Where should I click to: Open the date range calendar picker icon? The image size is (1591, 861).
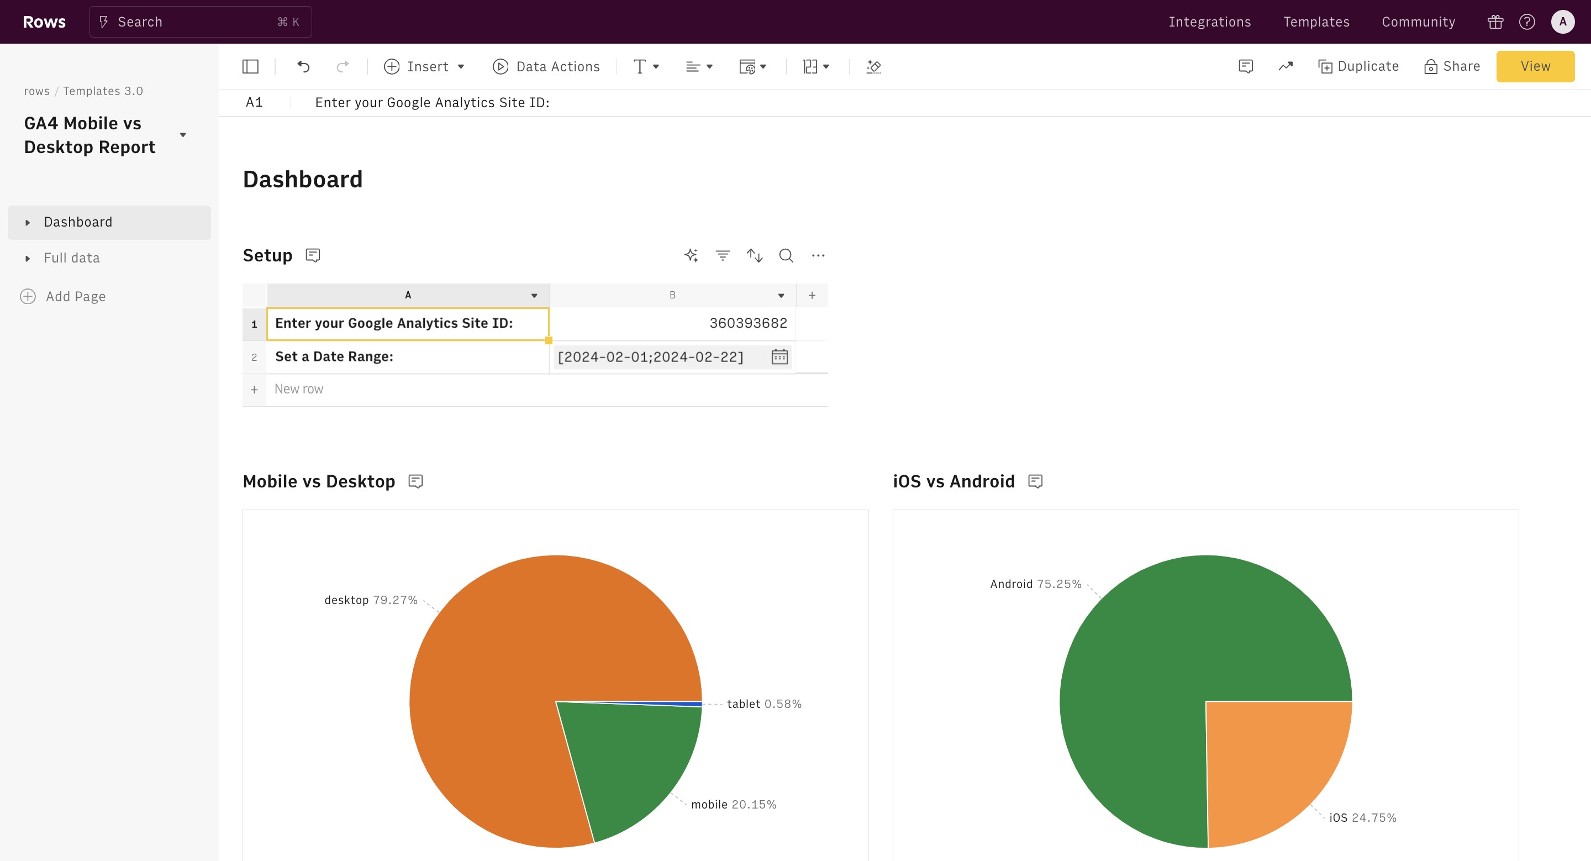[779, 356]
